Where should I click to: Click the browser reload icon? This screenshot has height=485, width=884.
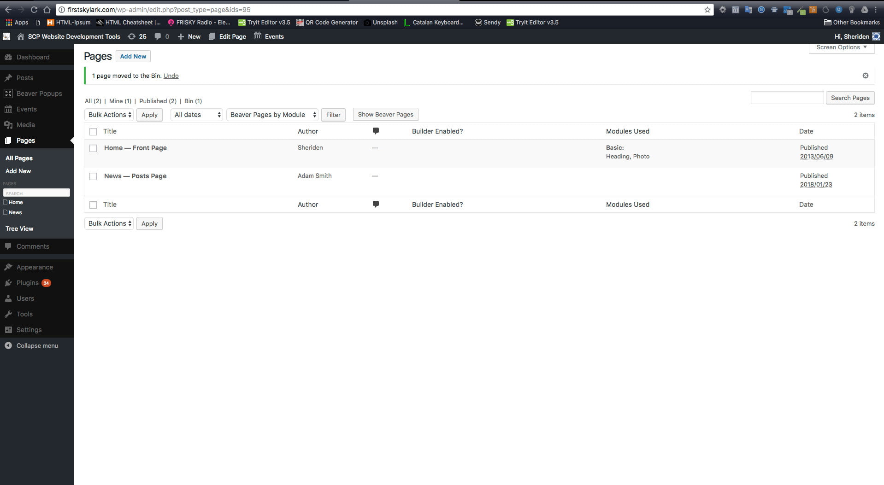click(x=34, y=9)
